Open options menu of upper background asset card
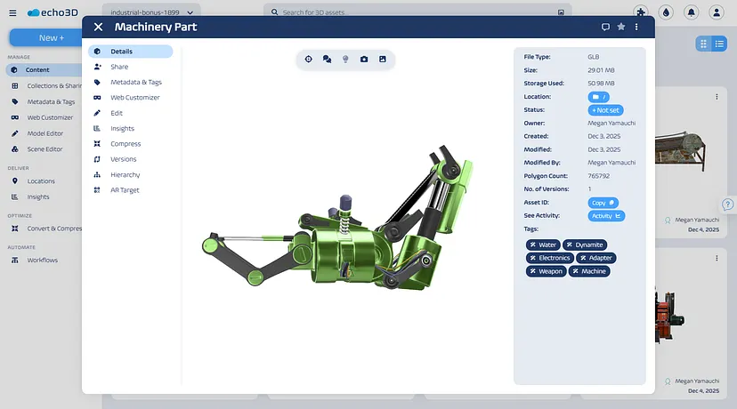Screen dimensions: 737x409 [x=717, y=97]
